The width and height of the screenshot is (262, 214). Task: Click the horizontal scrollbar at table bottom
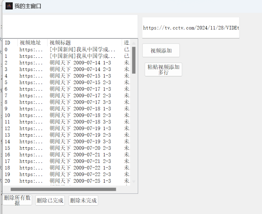63,189
